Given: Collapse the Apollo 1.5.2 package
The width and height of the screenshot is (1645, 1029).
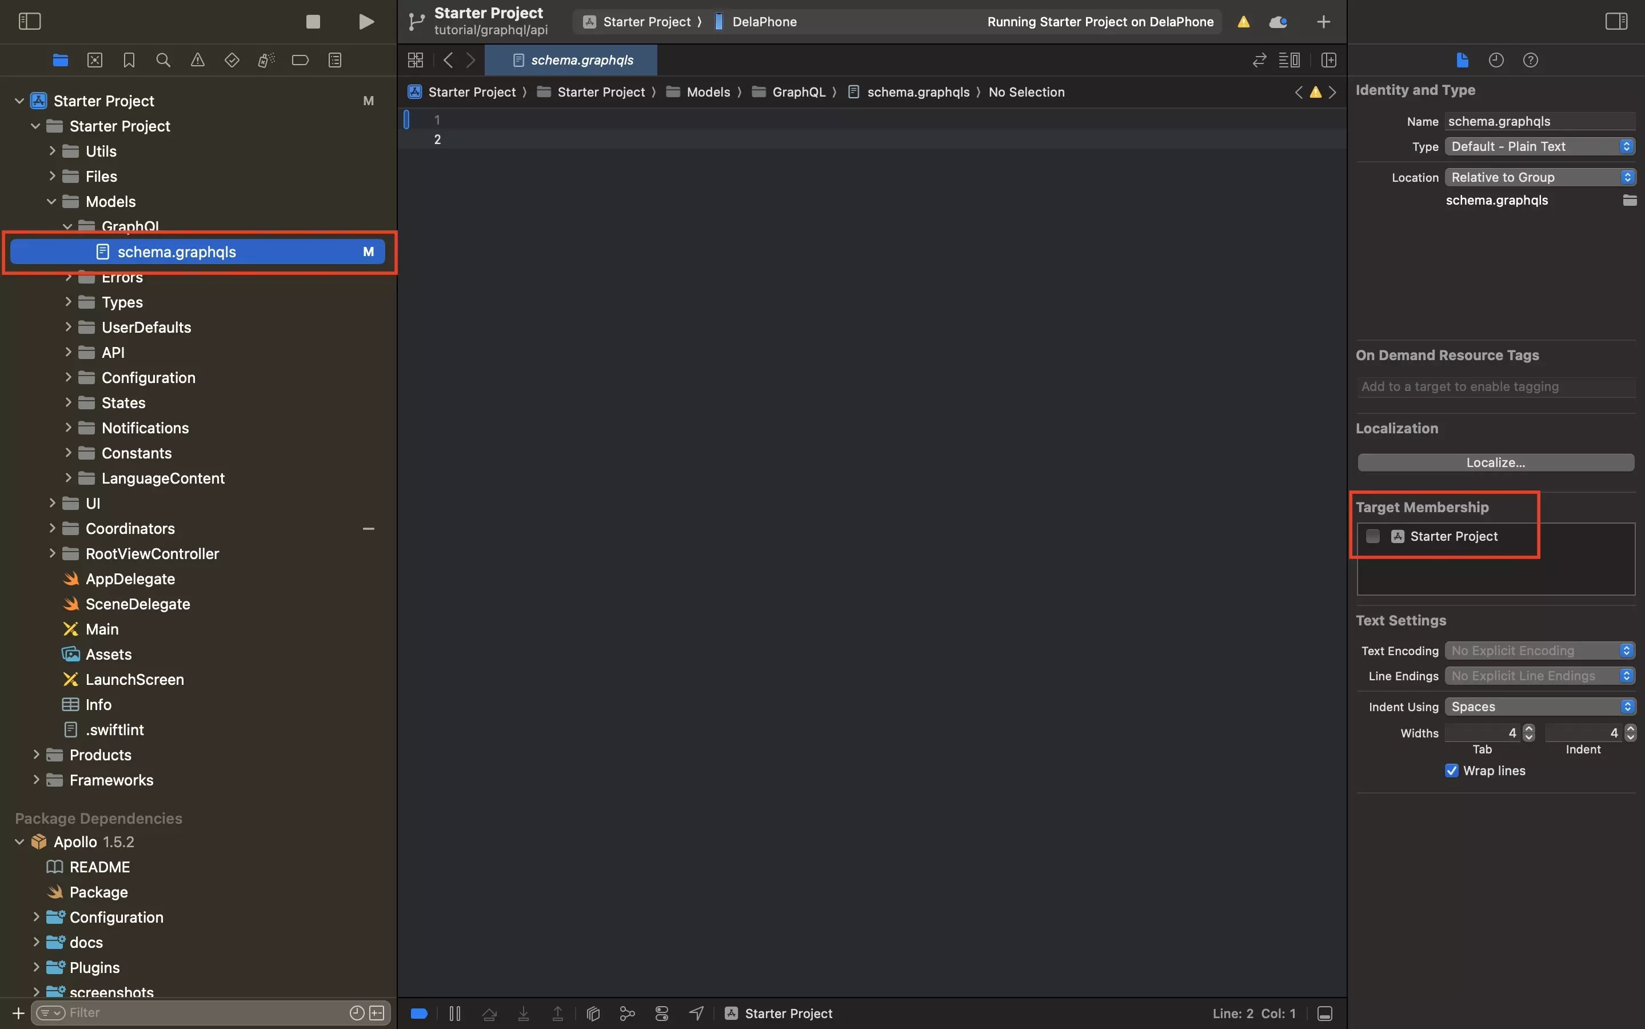Looking at the screenshot, I should click(20, 842).
